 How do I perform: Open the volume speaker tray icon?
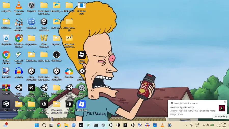[208, 125]
